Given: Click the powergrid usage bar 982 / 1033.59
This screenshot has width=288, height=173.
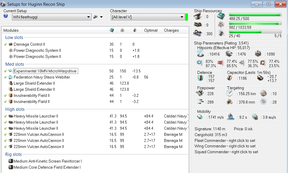Looking at the screenshot, I should [255, 23].
